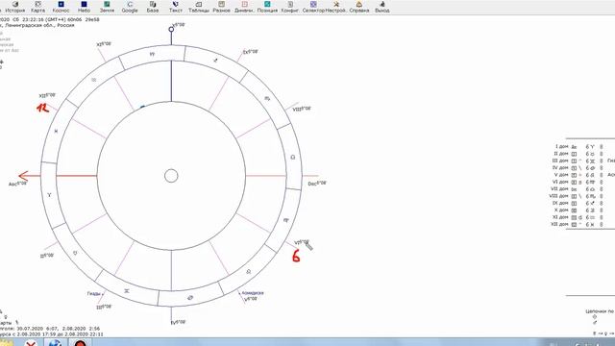Image resolution: width=615 pixels, height=346 pixels.
Task: Open the История toolbar item
Action: 15,7
